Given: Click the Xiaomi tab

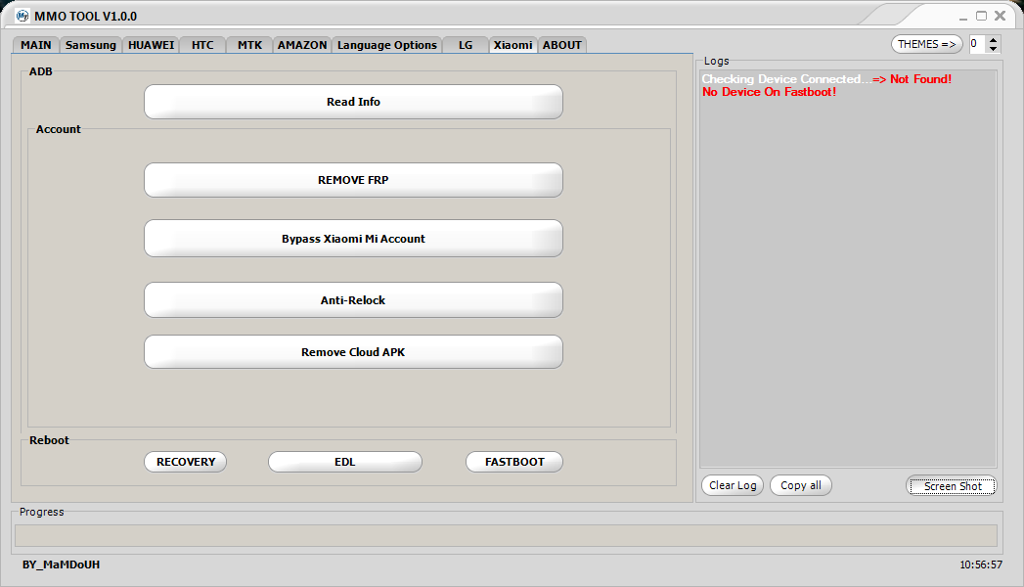Looking at the screenshot, I should (512, 44).
